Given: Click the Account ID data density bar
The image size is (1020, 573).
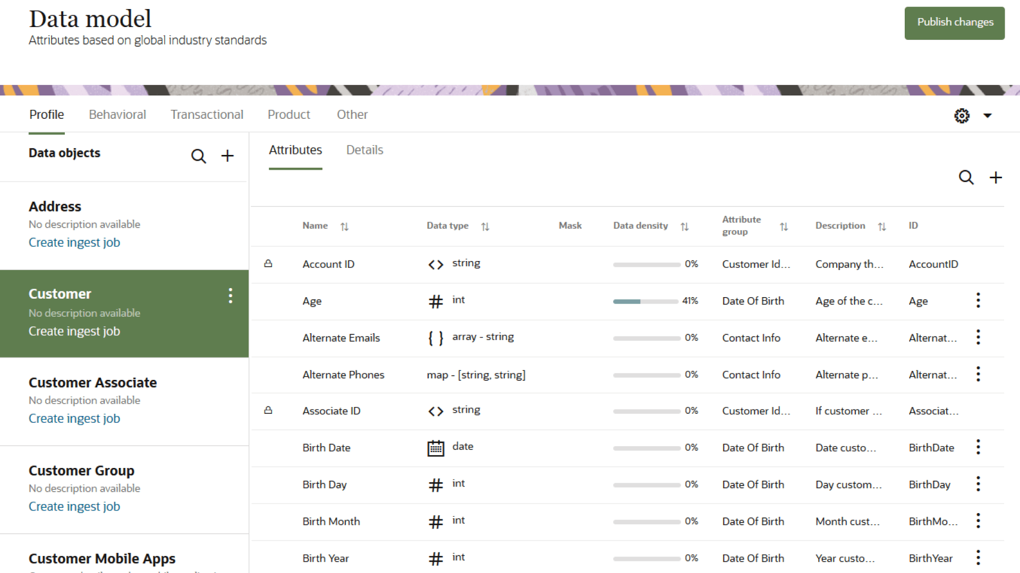Looking at the screenshot, I should tap(647, 265).
